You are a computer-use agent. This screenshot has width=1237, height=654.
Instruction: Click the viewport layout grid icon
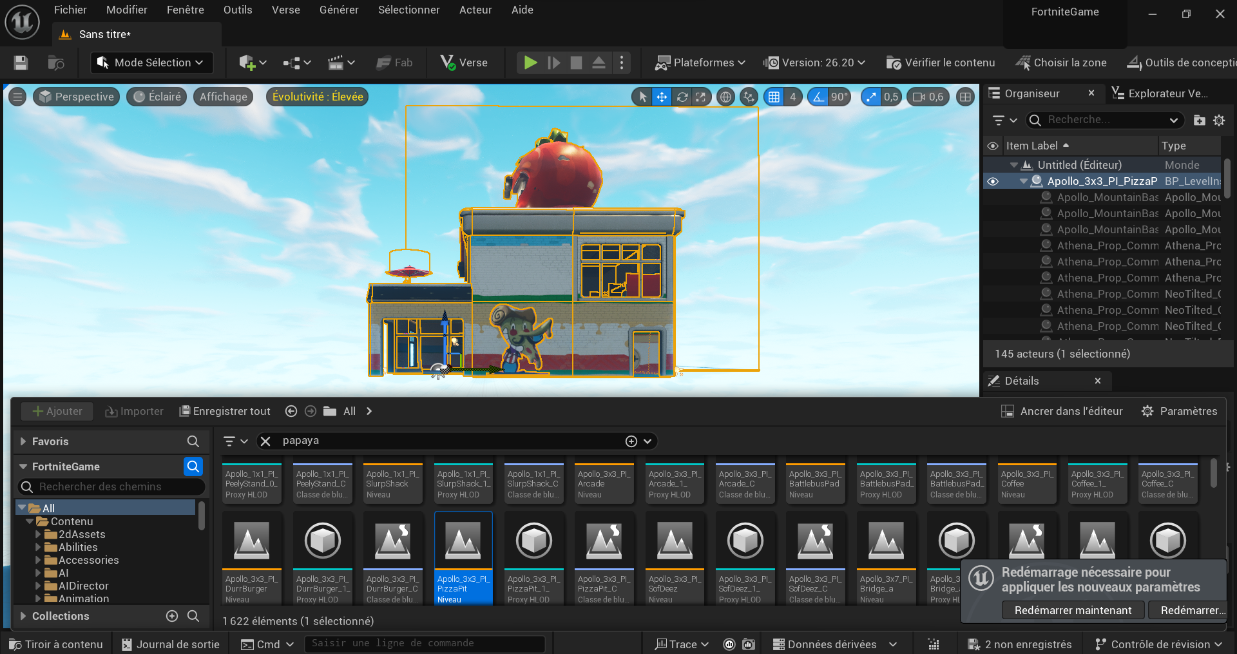(965, 97)
